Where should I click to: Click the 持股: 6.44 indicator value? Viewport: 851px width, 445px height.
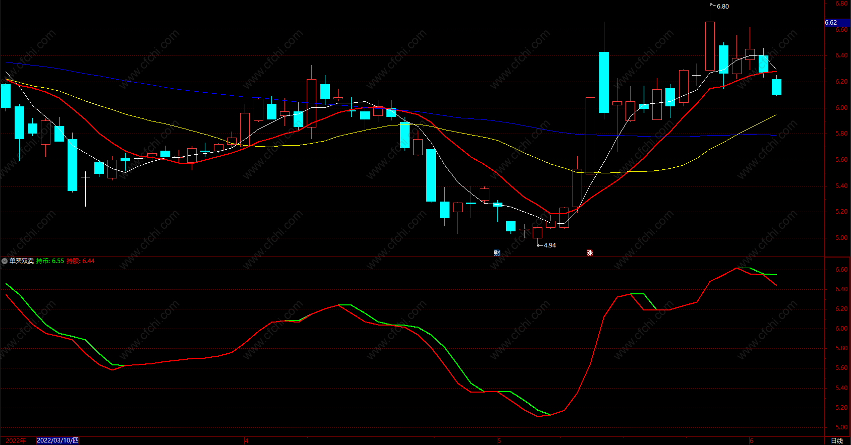coord(81,261)
